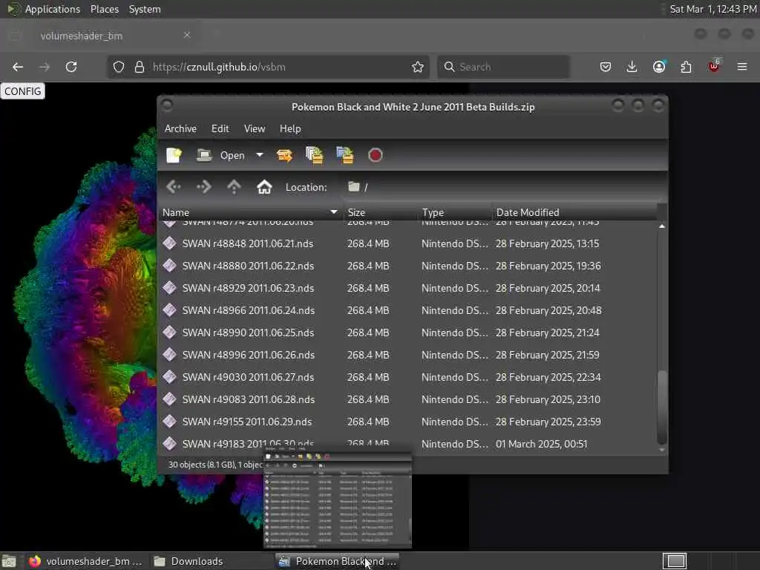The height and width of the screenshot is (570, 760).
Task: Open the Applications menu in the top panel
Action: pos(53,9)
